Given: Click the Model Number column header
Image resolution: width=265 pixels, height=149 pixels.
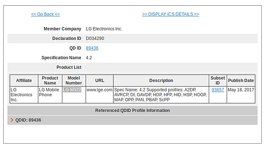Looking at the screenshot, I should click(x=74, y=80).
